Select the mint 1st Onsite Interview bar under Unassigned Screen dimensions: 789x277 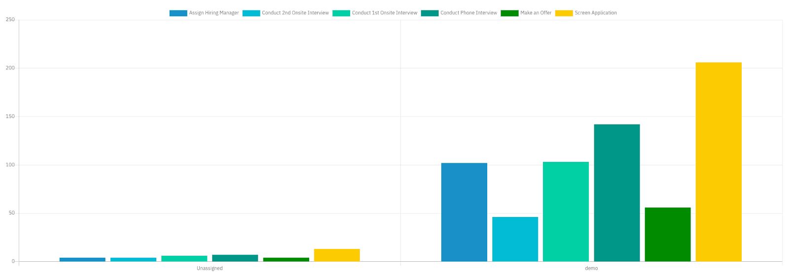tap(184, 259)
